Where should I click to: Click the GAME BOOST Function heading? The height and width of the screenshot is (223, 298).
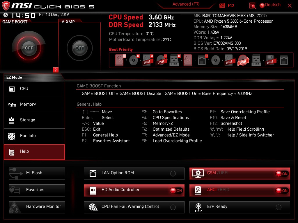pos(99,86)
